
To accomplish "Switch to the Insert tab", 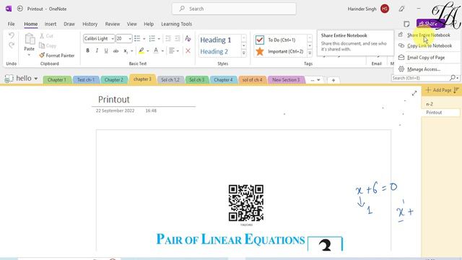I will [x=51, y=24].
